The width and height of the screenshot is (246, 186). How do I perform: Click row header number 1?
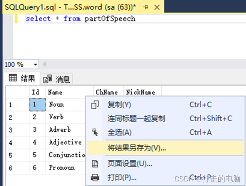point(18,105)
